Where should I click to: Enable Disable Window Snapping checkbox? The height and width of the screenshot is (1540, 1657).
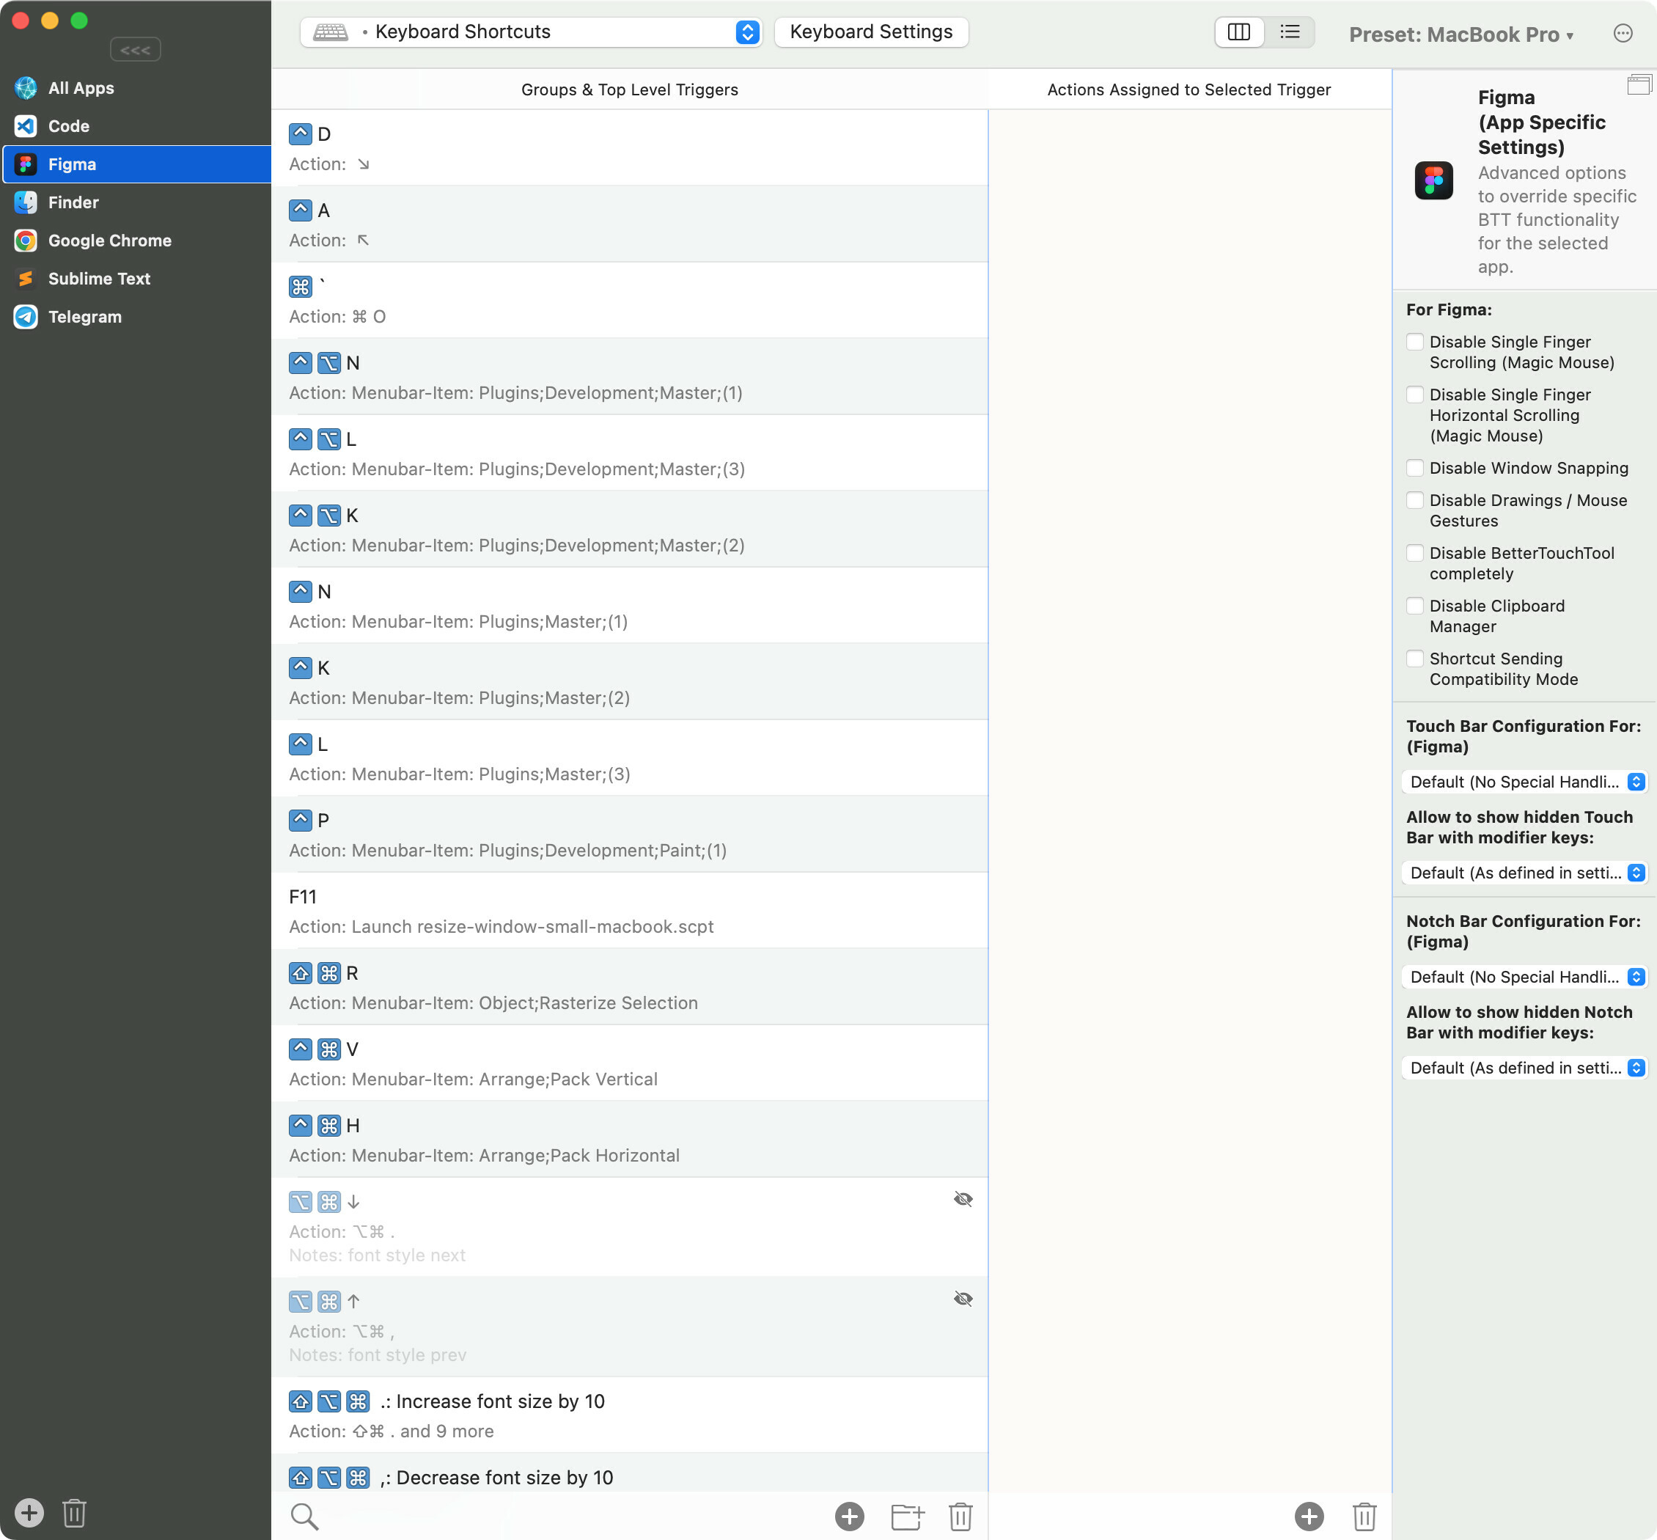click(x=1414, y=468)
